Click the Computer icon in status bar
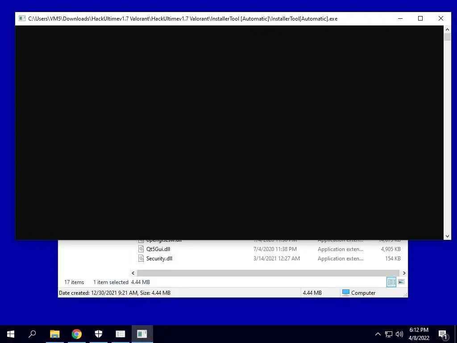457x343 pixels. (x=346, y=293)
